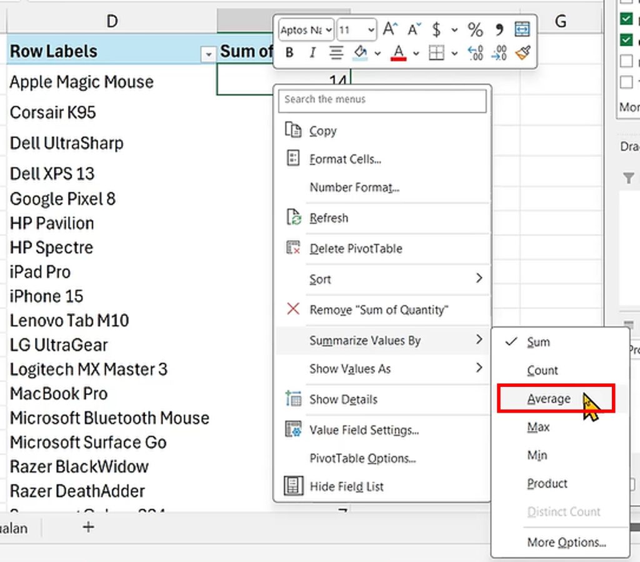Click the Increase Decimal icon

pos(475,53)
